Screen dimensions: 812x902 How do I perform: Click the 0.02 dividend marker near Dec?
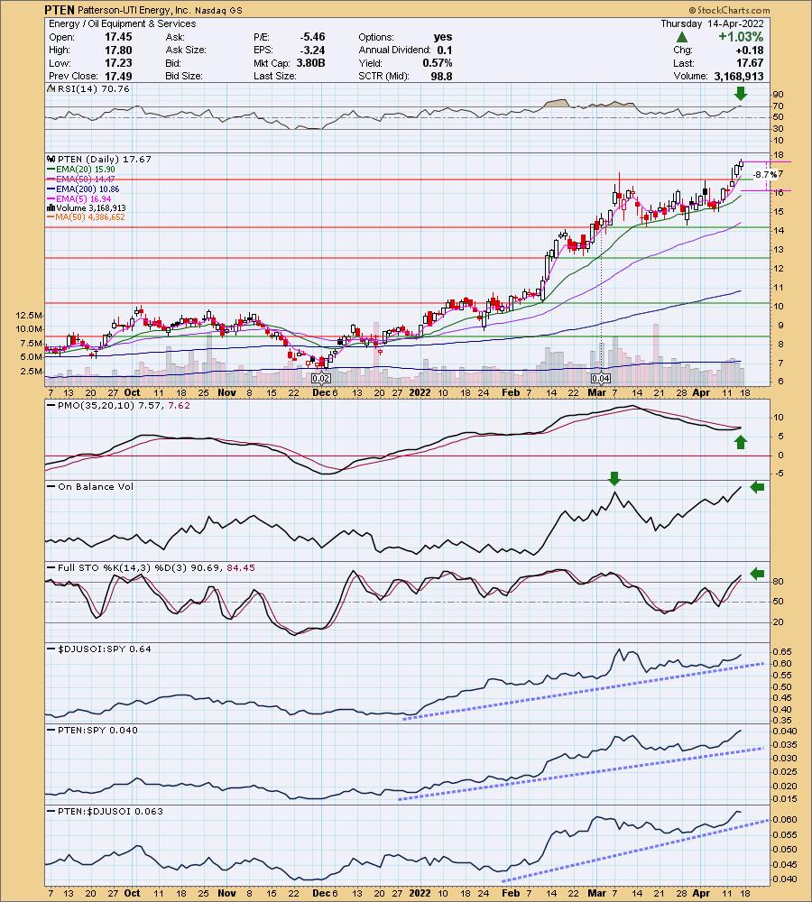click(x=320, y=378)
